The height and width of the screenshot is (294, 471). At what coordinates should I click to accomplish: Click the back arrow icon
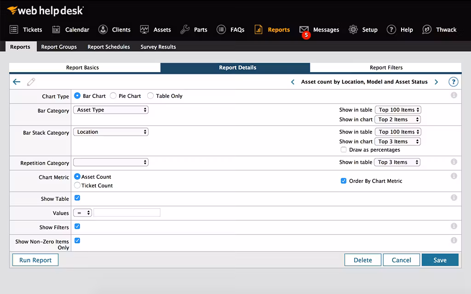(x=17, y=82)
